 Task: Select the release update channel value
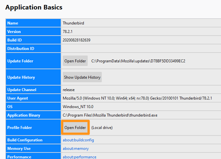pos(69,90)
